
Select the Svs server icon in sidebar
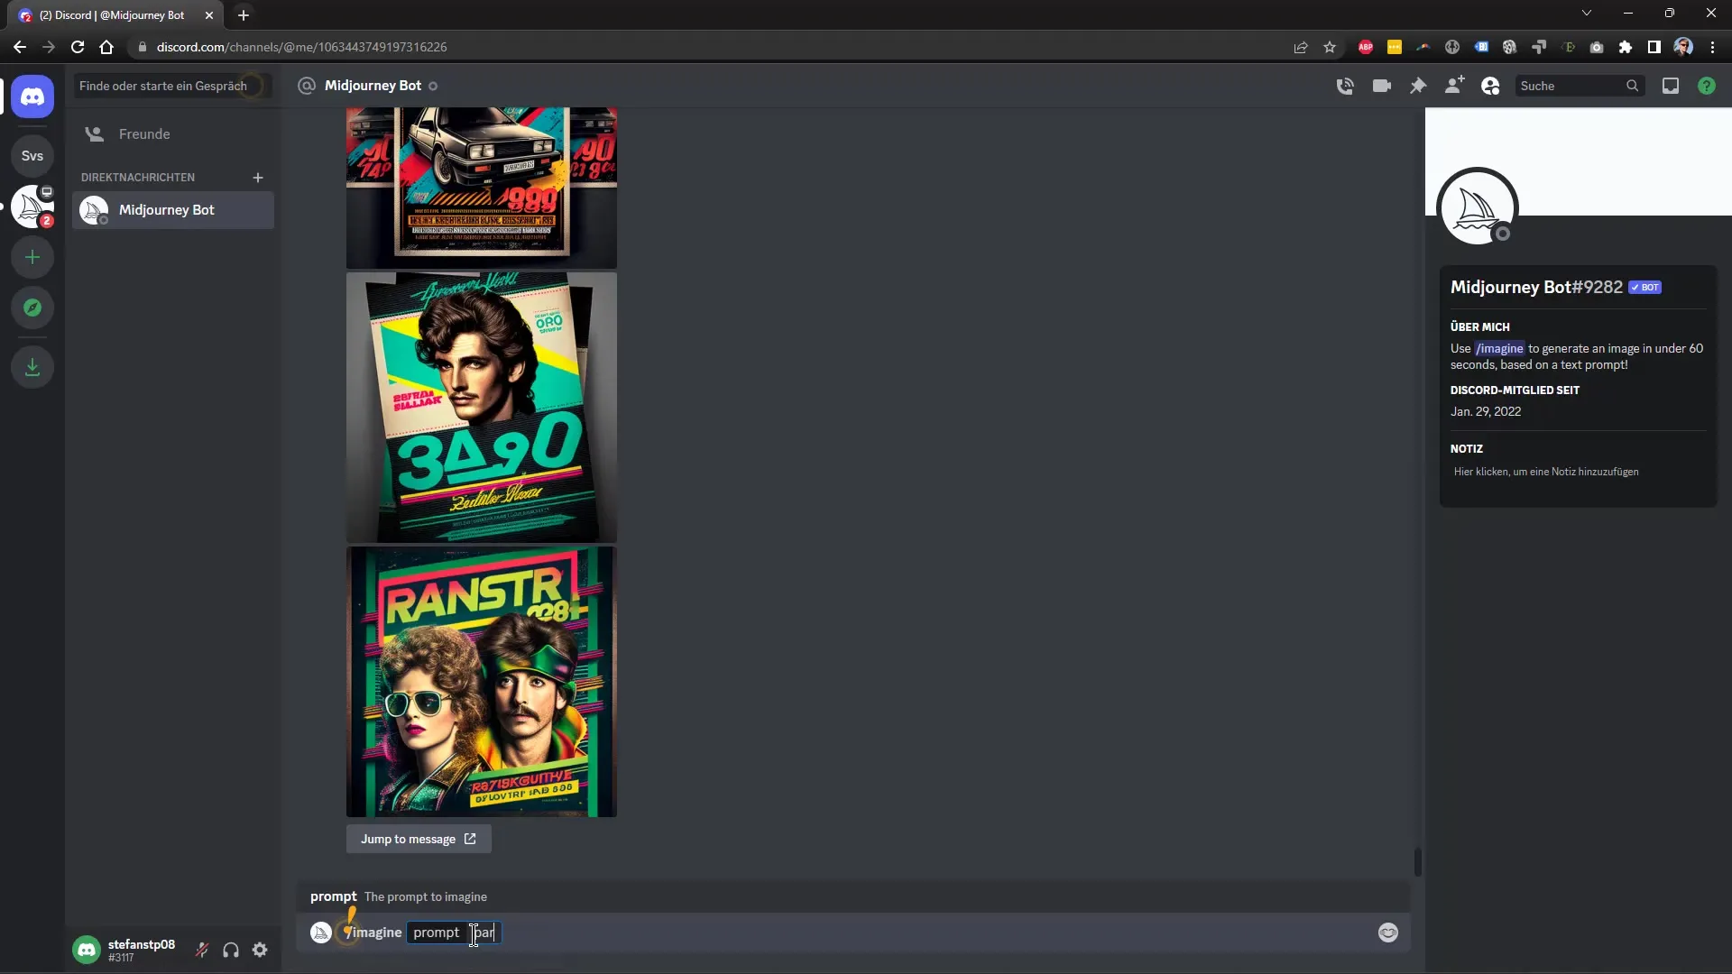[32, 156]
